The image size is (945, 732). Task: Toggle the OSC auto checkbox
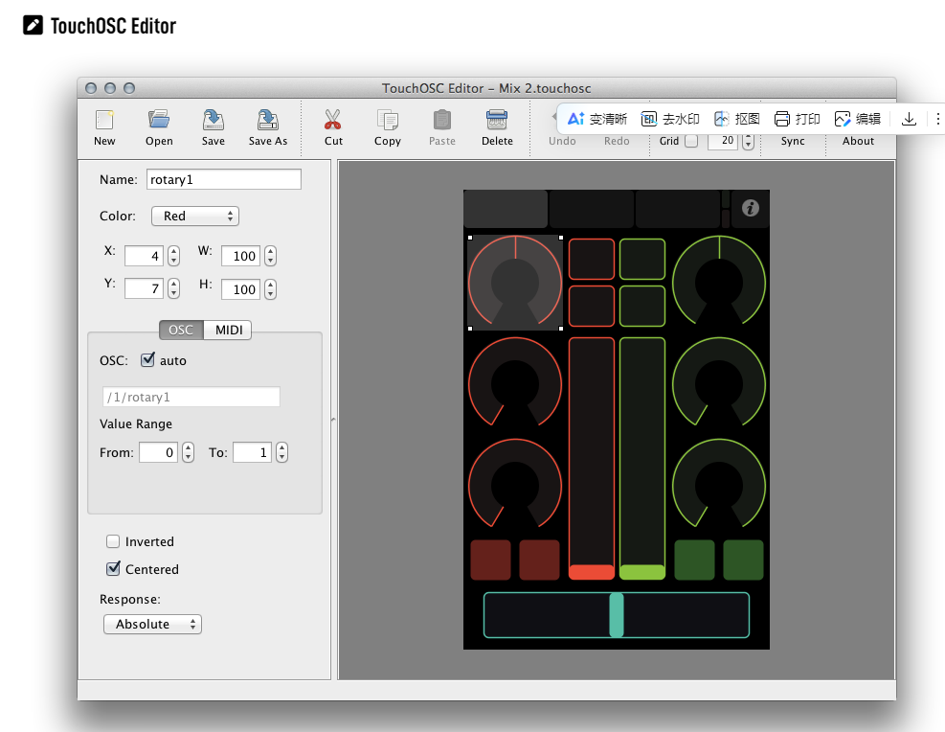tap(147, 360)
